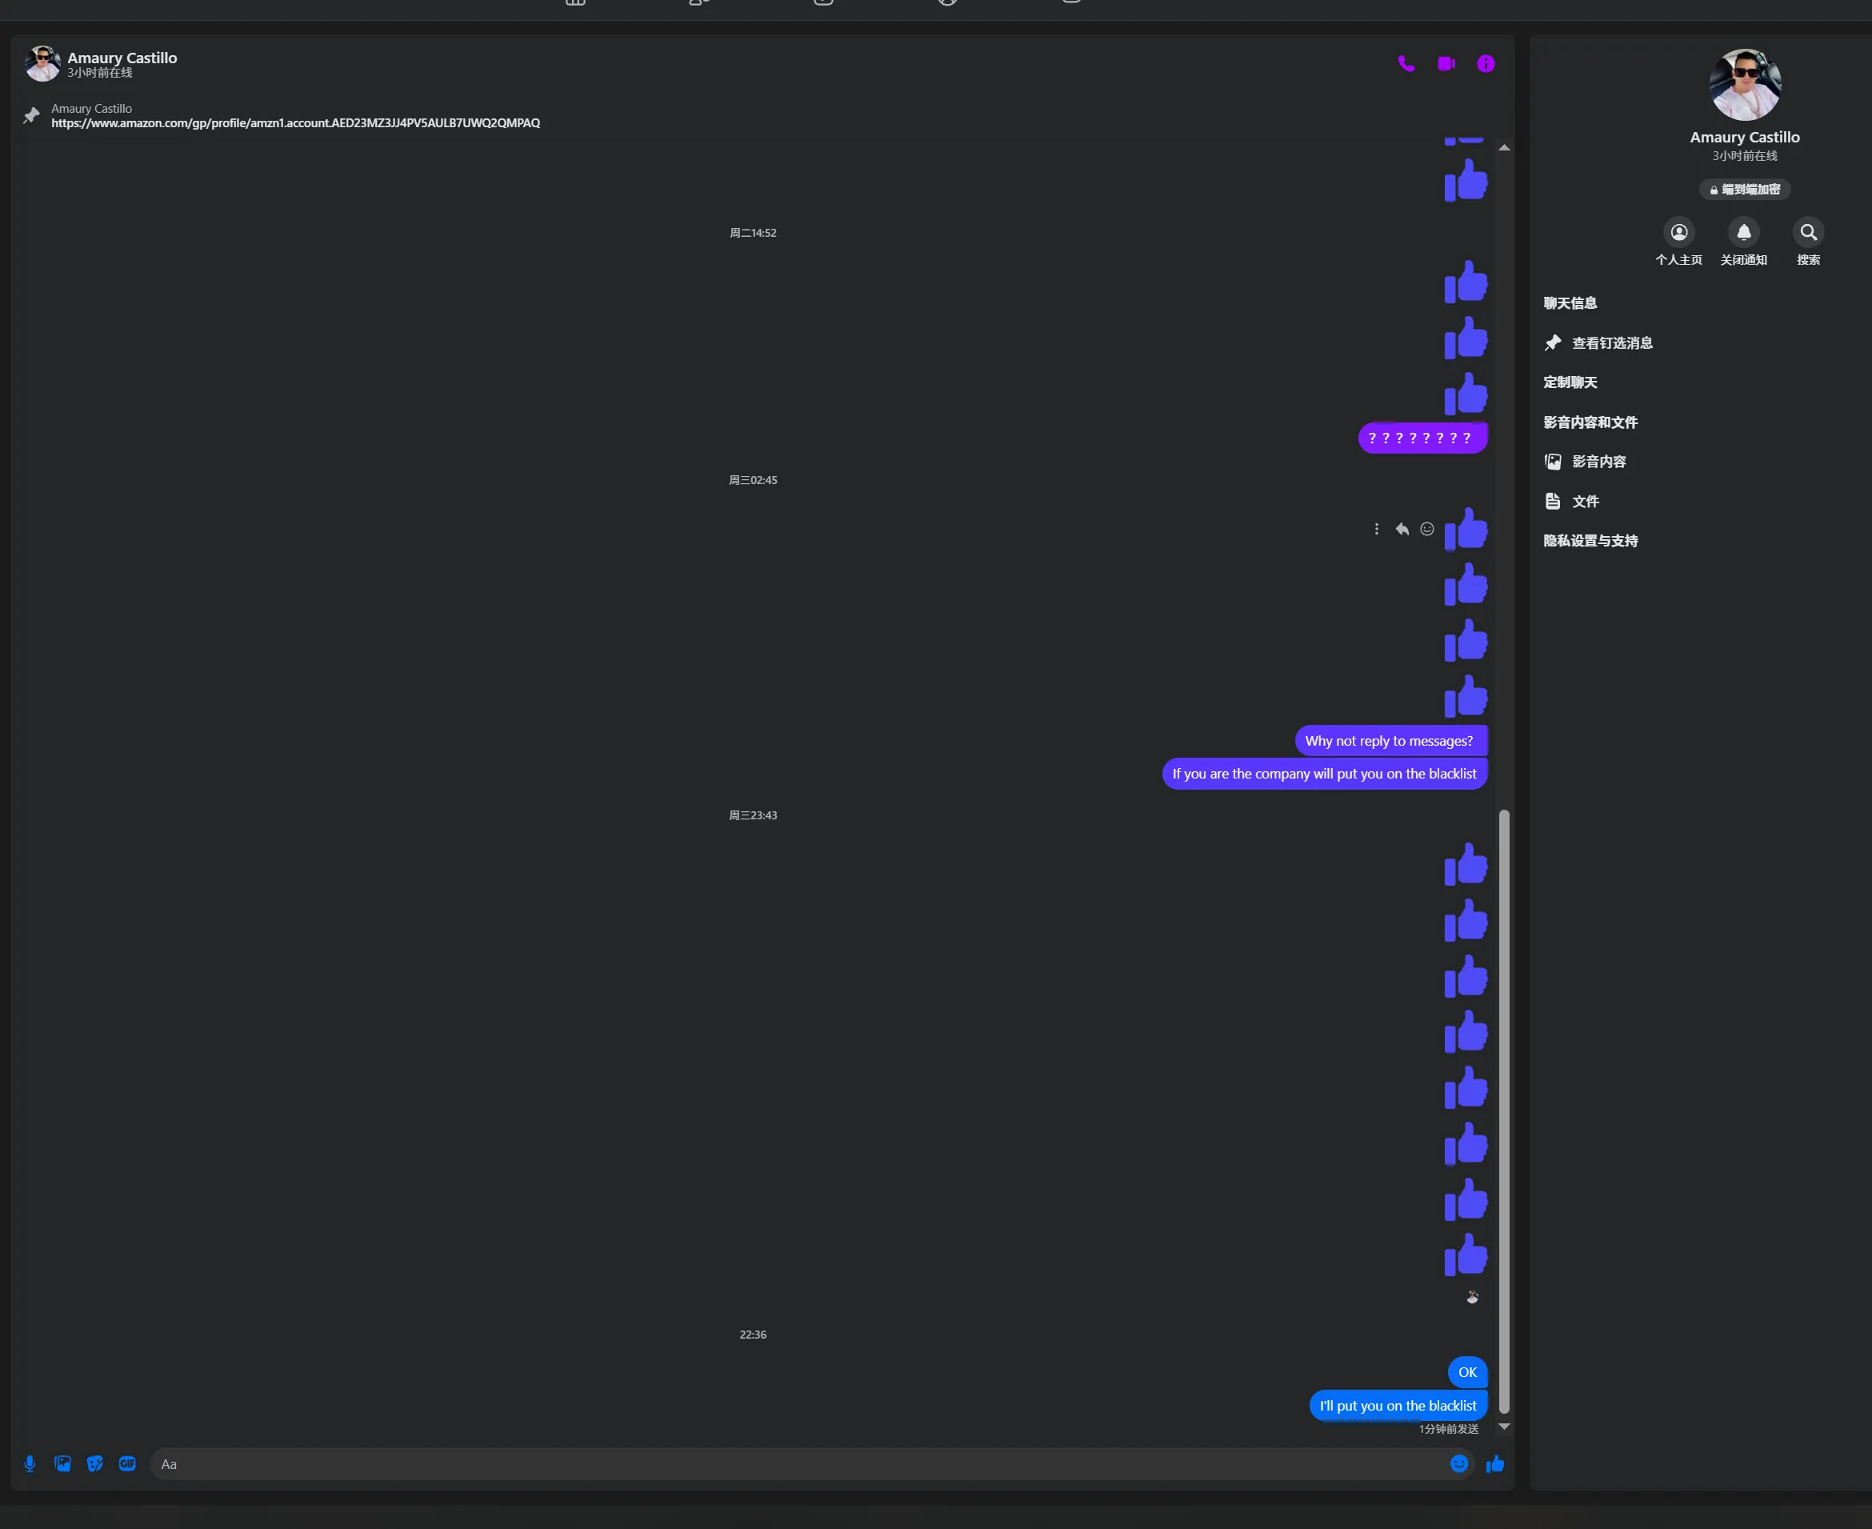The image size is (1872, 1529).
Task: Open 查看钉选消息 pinned messages
Action: coord(1611,343)
